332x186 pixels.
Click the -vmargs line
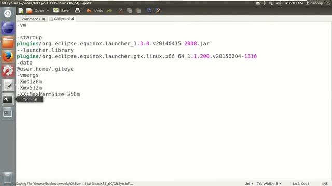click(27, 75)
